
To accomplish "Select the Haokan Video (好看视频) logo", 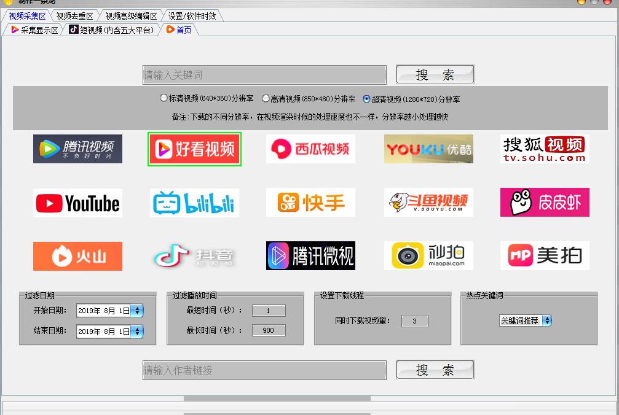I will click(195, 149).
